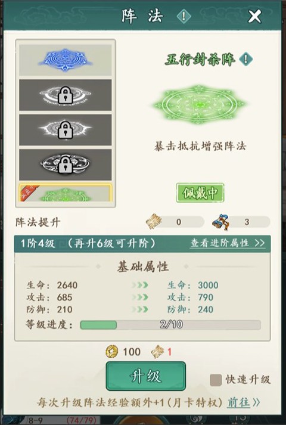
Task: Tap the first locked formation slot
Action: 66,95
